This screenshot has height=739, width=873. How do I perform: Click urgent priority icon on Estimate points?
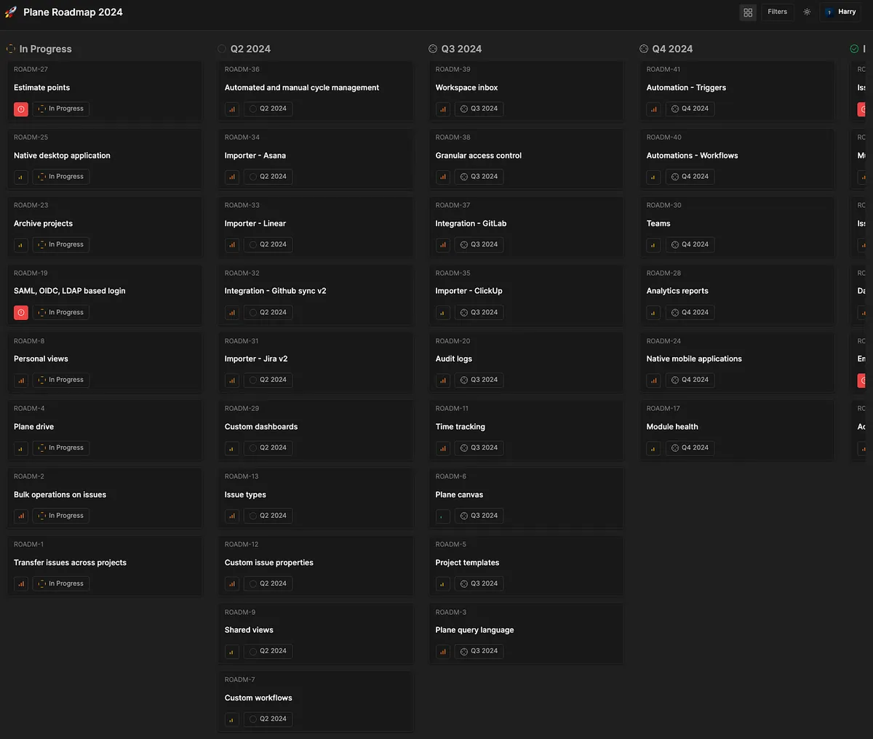tap(21, 109)
